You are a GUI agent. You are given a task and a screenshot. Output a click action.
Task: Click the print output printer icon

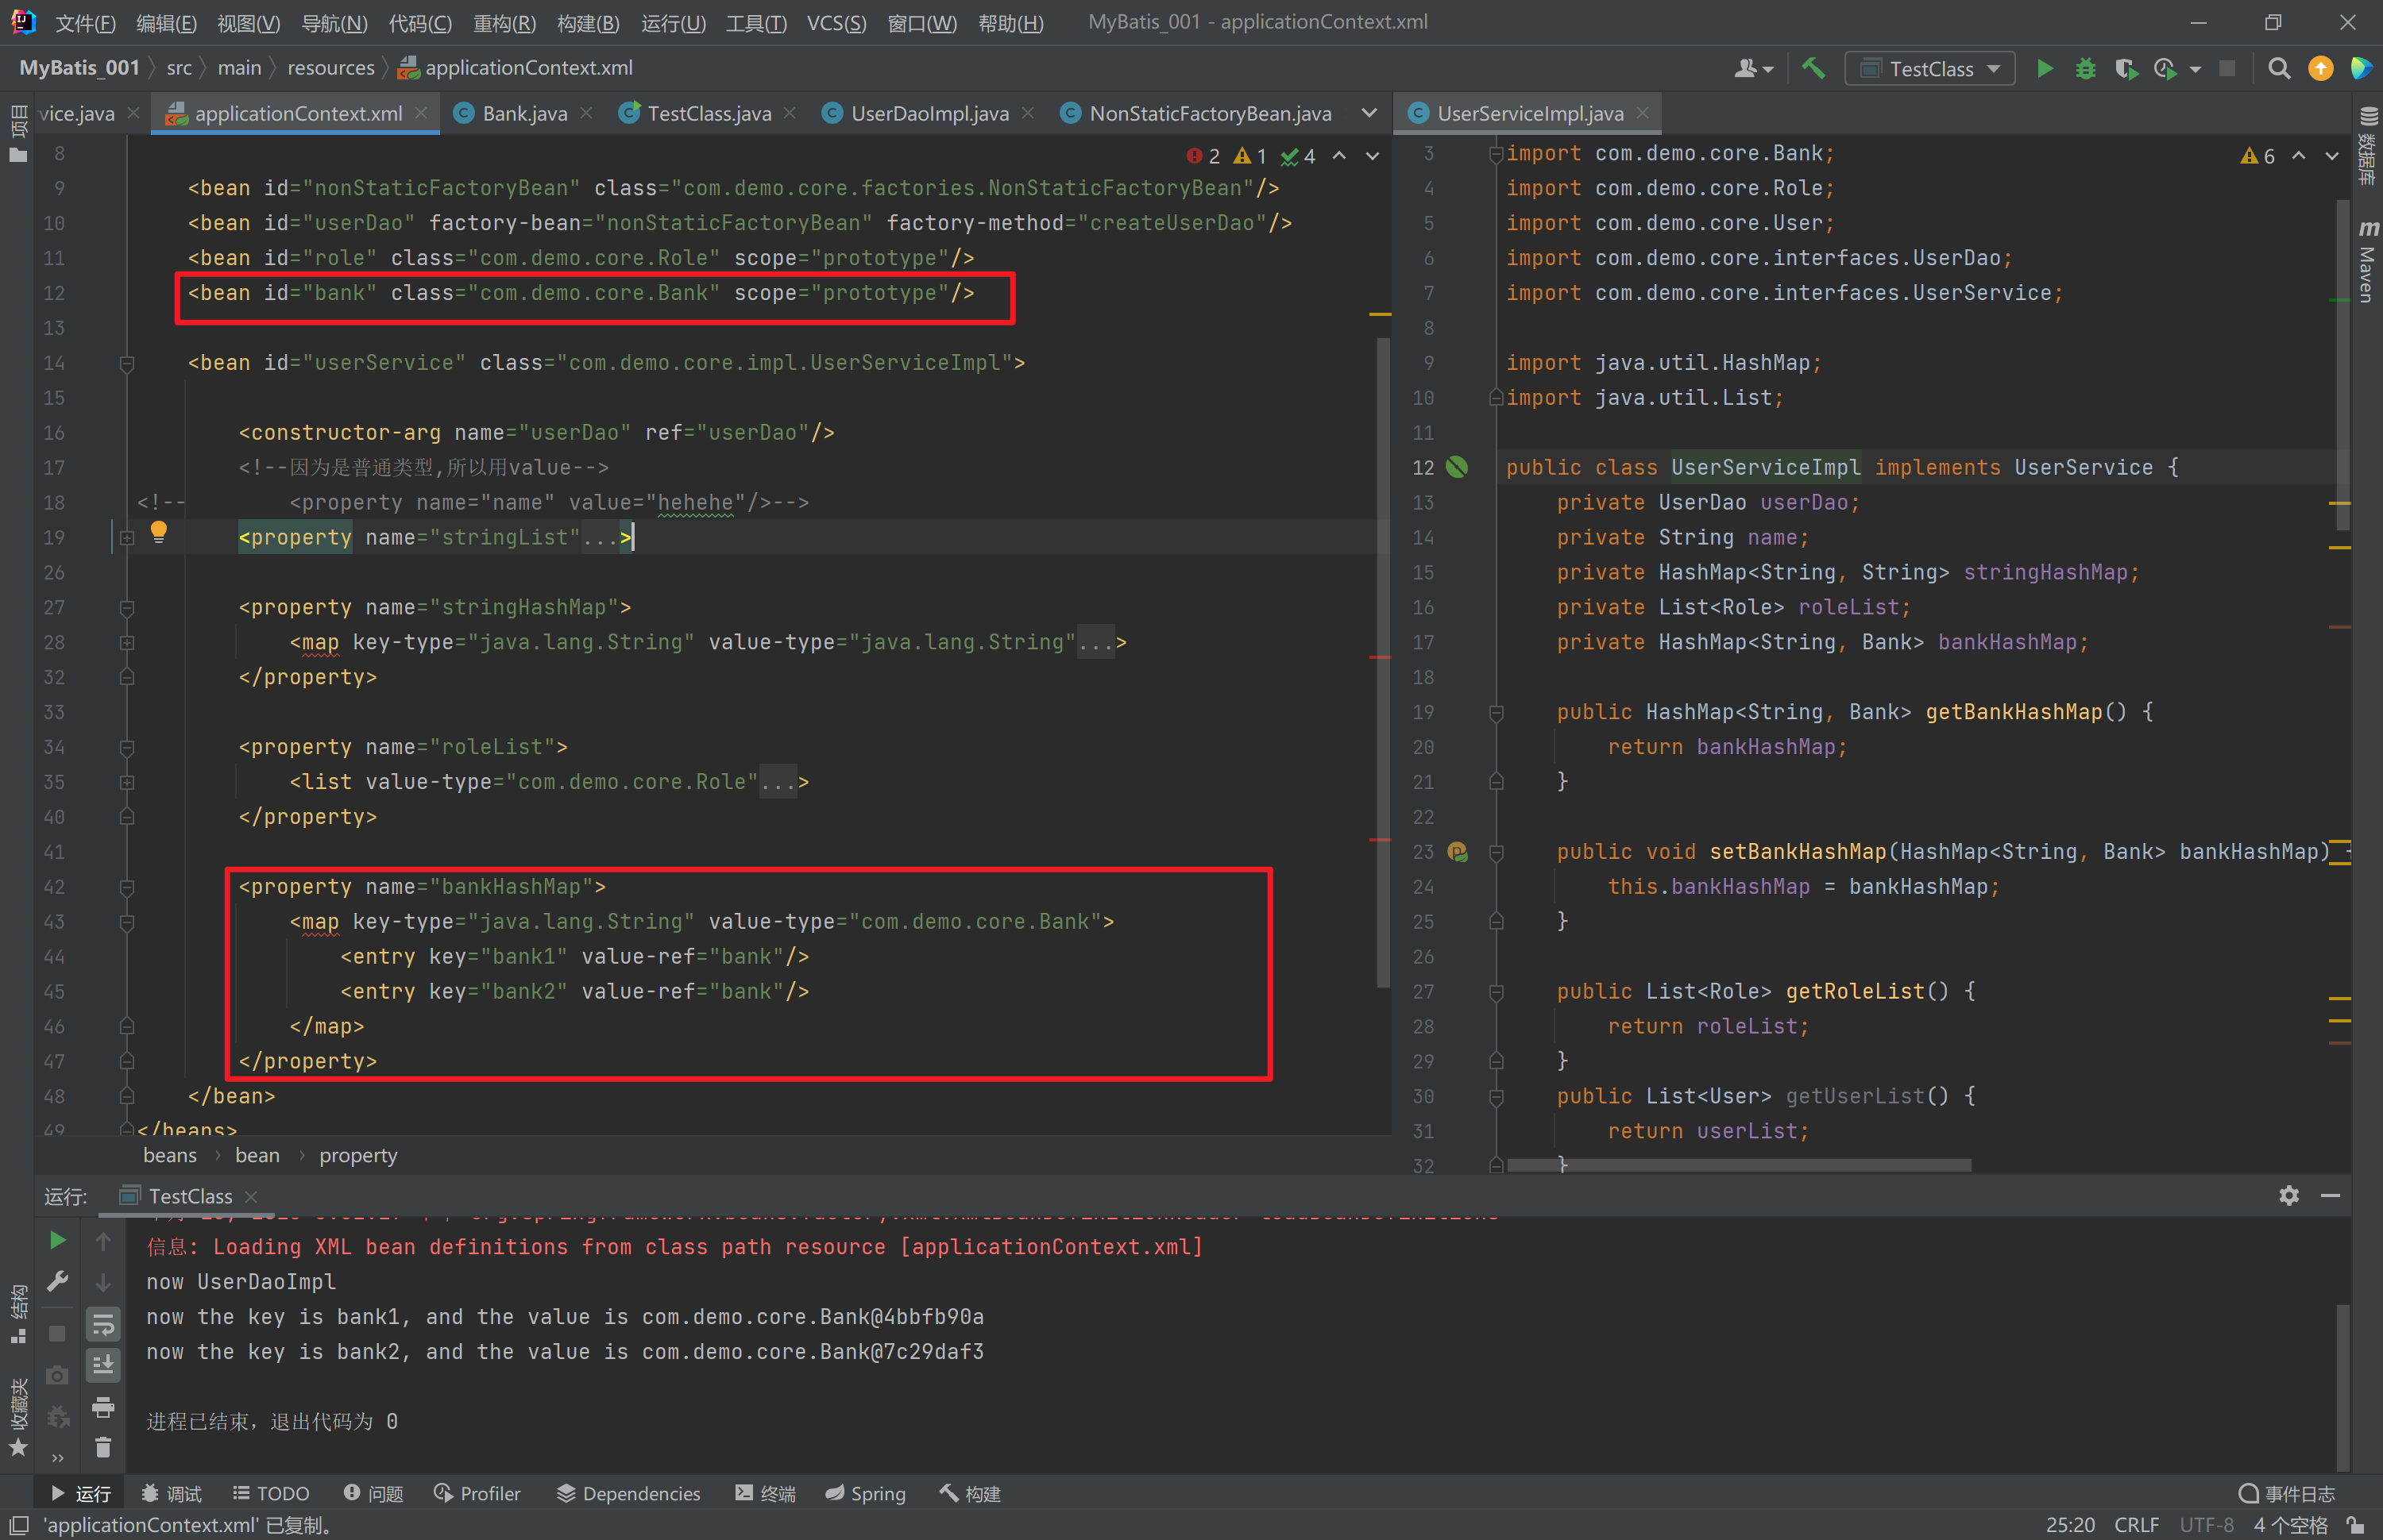click(x=103, y=1407)
